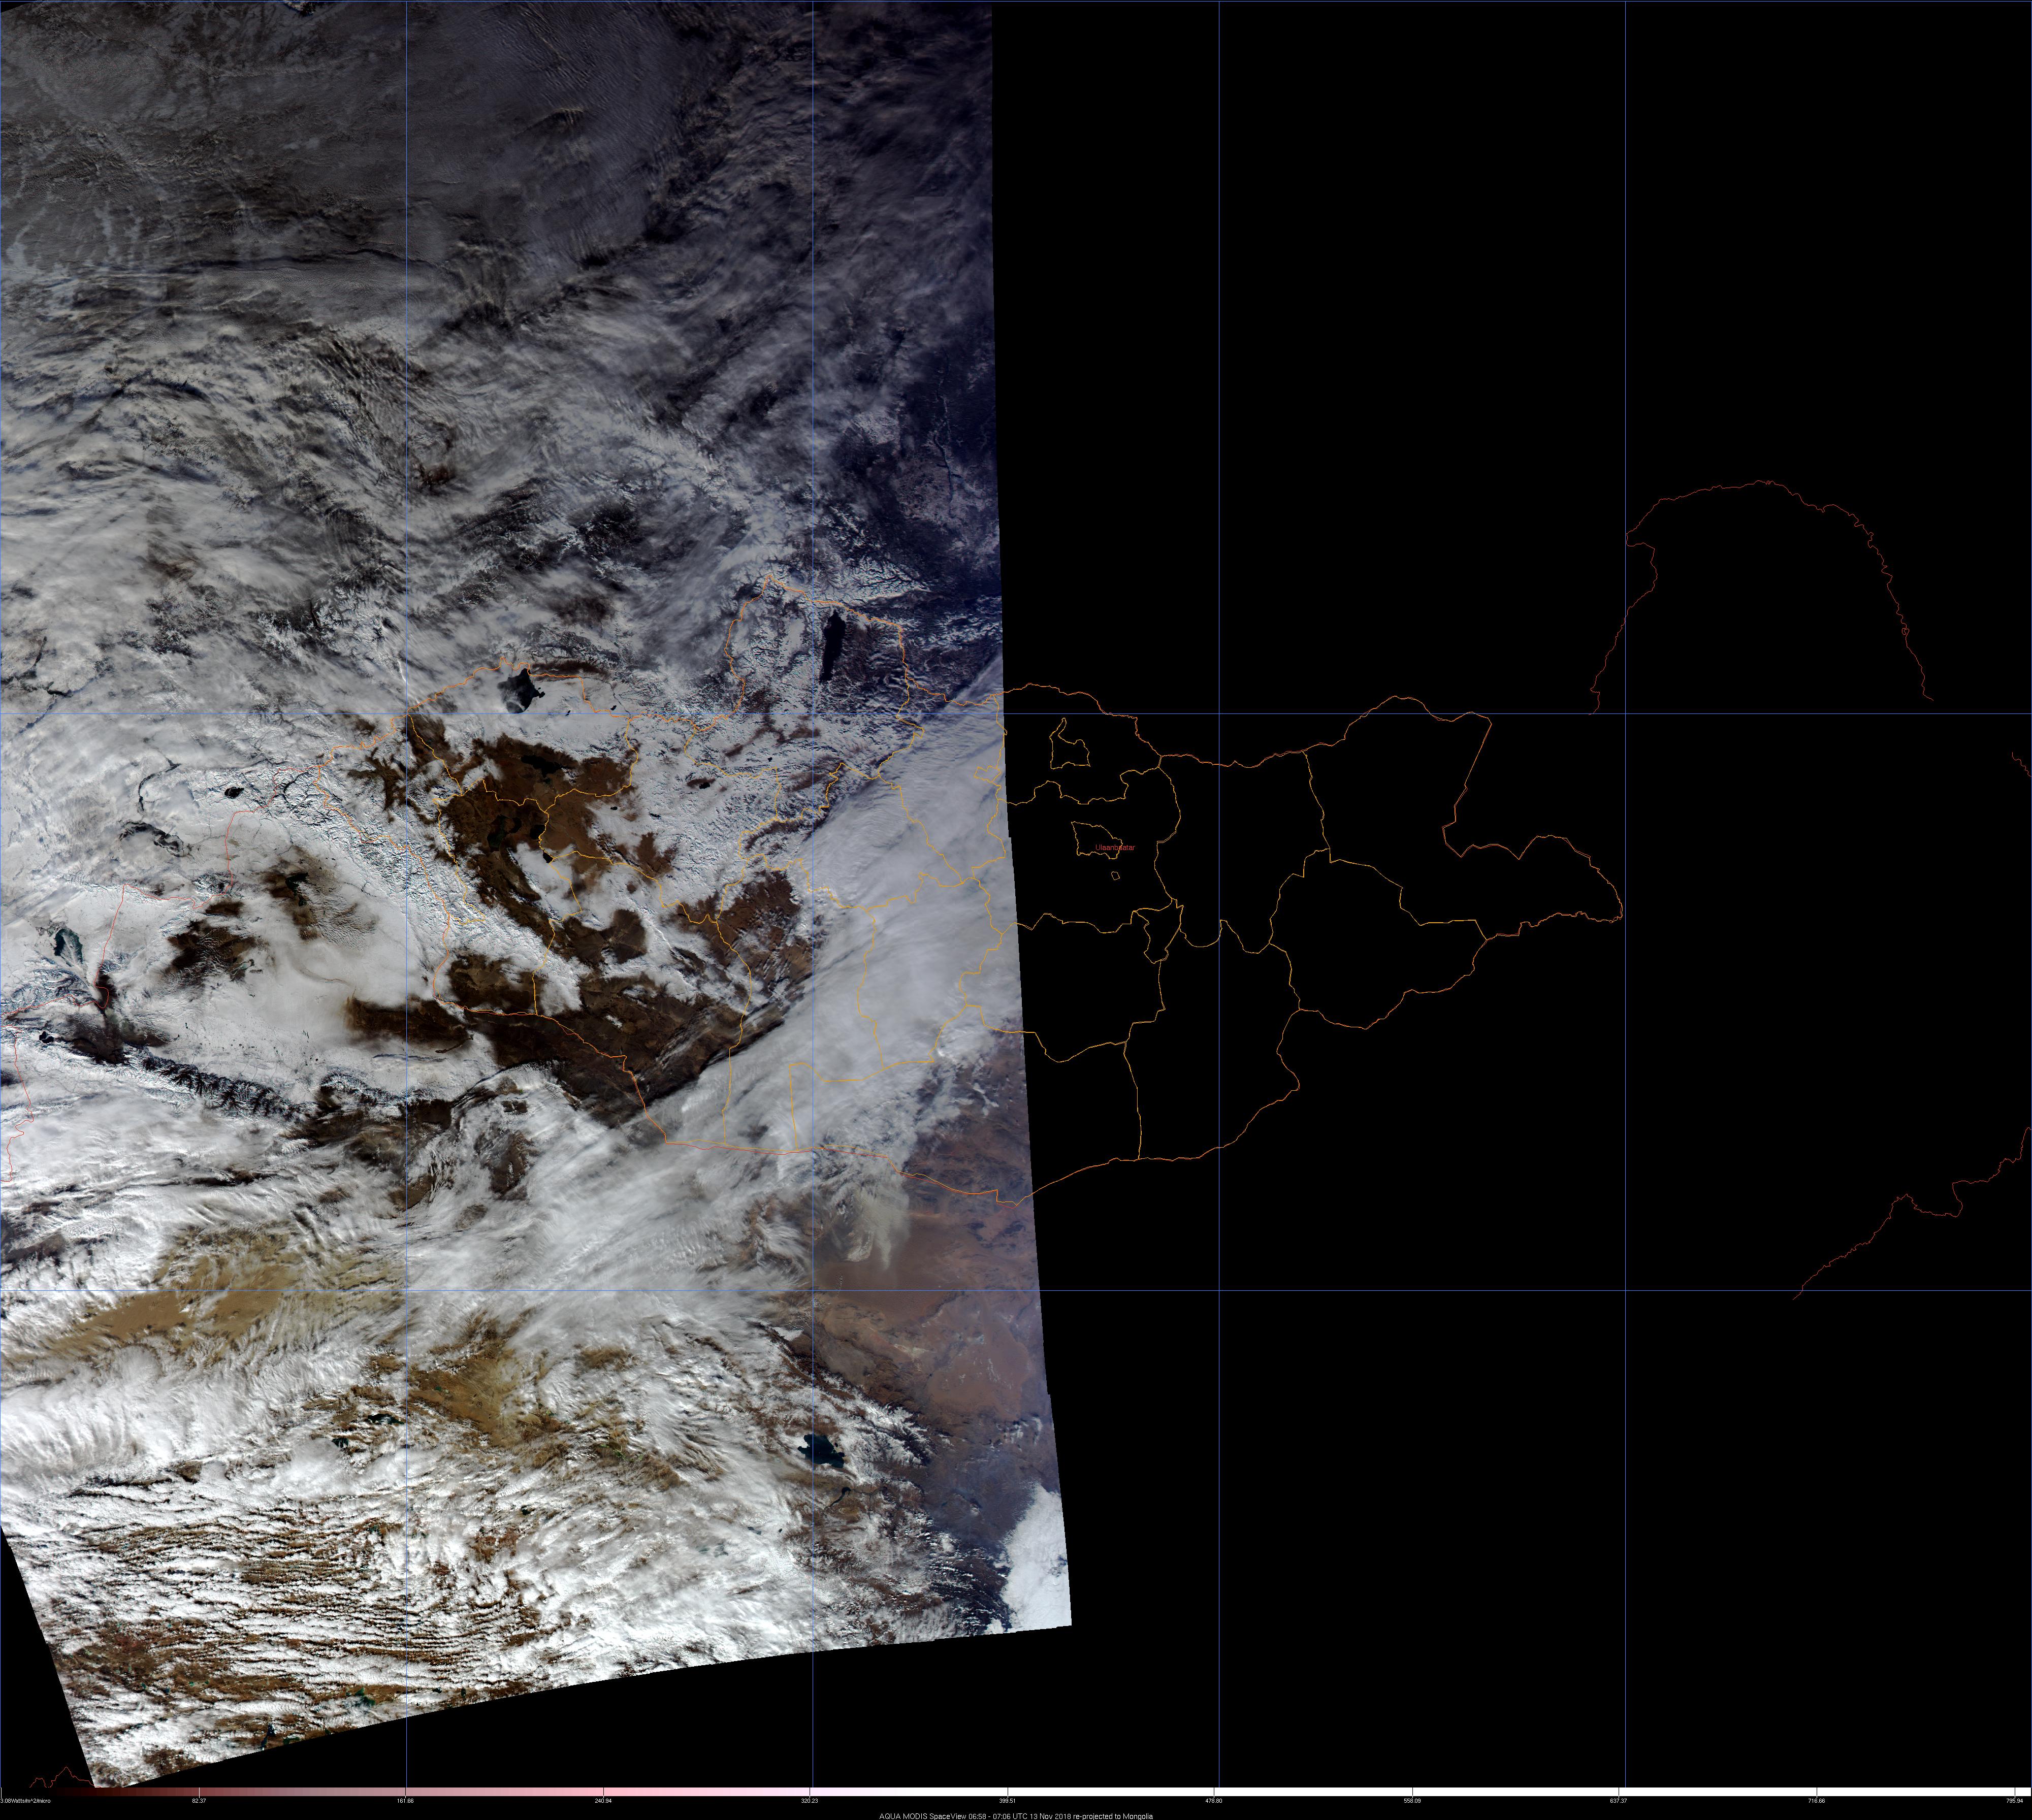Click the 399.51 colorbar tick label
2032x1820 pixels.
click(x=1008, y=1801)
